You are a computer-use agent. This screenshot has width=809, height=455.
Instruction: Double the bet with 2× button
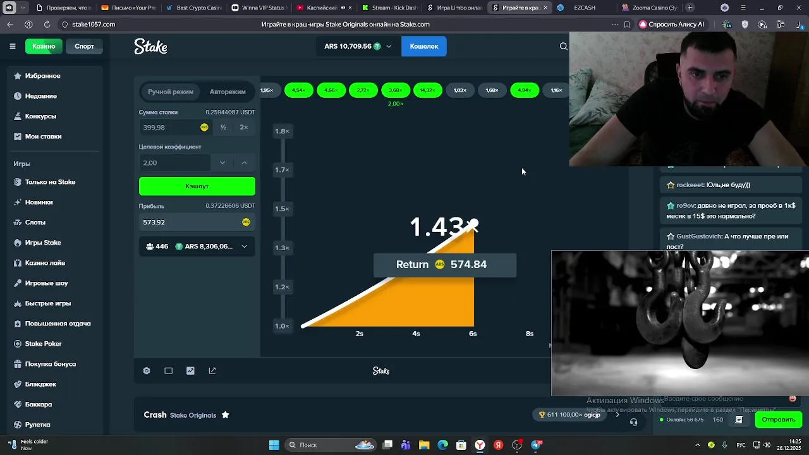pos(244,127)
